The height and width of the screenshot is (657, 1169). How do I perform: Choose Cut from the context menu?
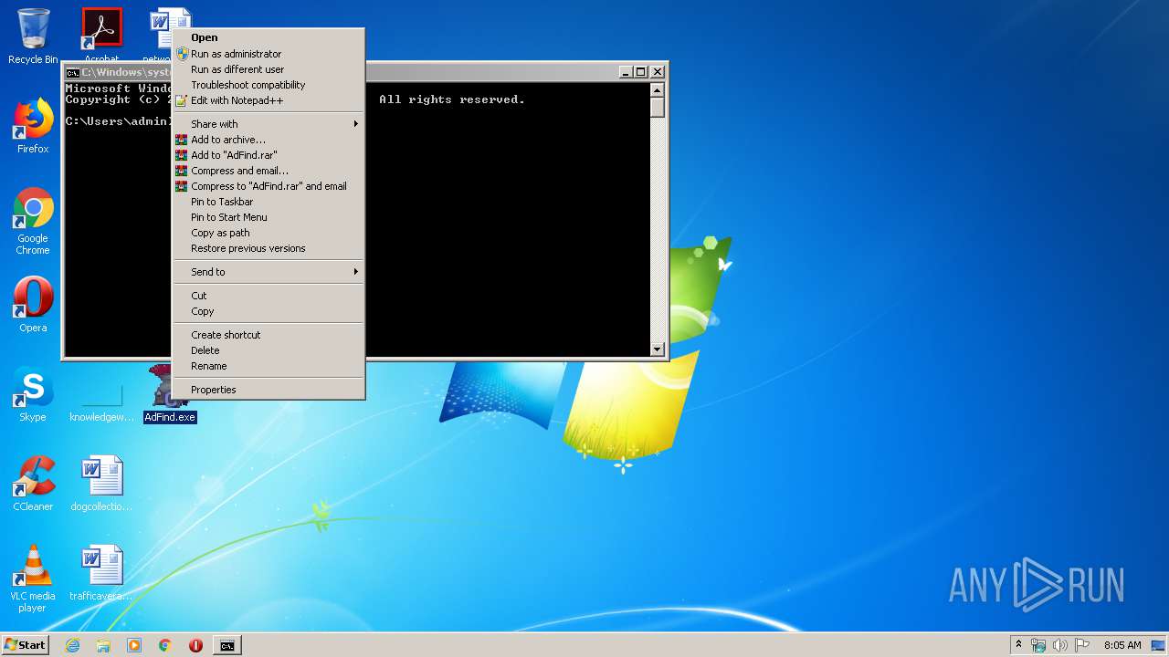pos(269,296)
